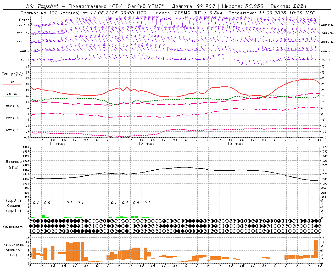This screenshot has height=268, width=335.
Task: Click the 0.6 precipitation amount value
Action: coord(47,203)
